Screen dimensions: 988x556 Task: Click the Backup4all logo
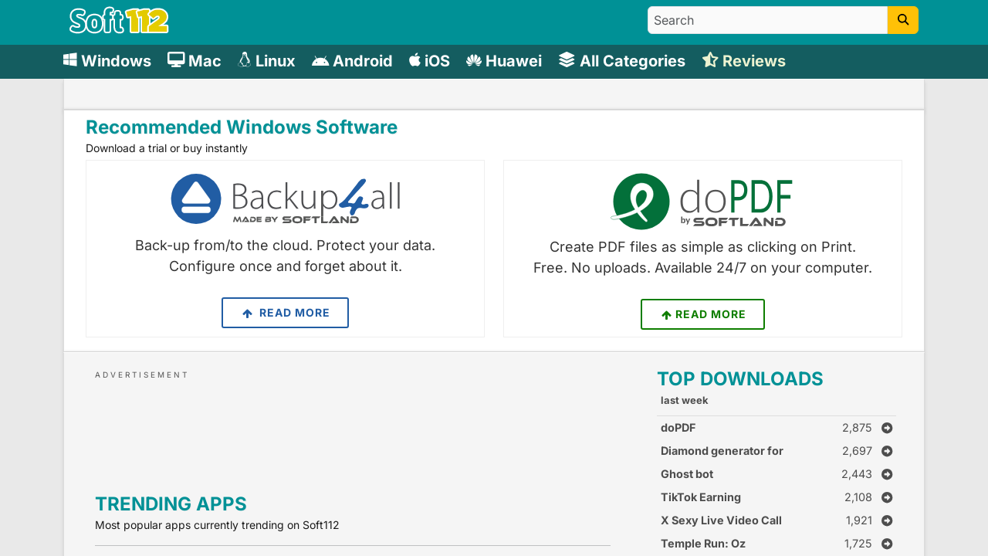286,198
